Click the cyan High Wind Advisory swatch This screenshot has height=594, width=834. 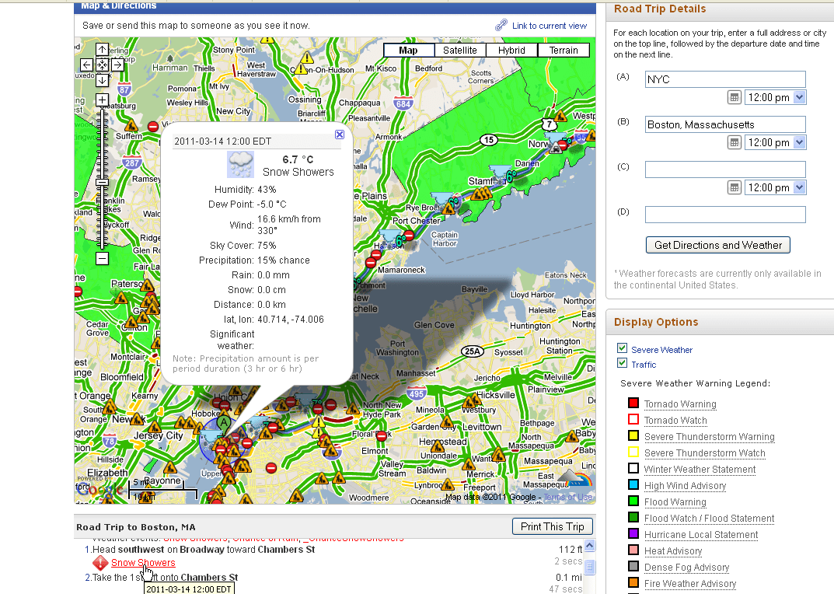[x=633, y=484]
